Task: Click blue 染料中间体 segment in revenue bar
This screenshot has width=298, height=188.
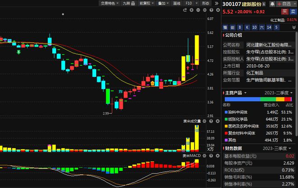Action: [x=242, y=99]
